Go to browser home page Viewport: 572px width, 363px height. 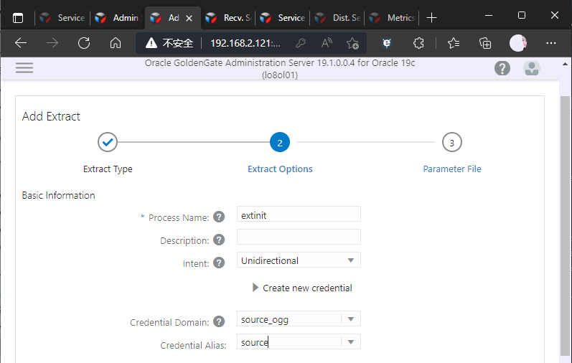point(115,43)
